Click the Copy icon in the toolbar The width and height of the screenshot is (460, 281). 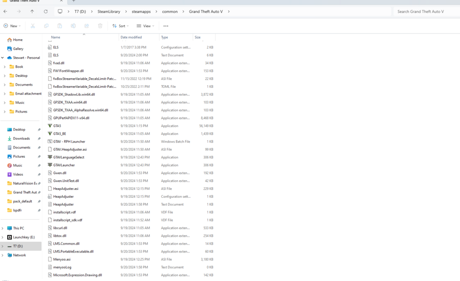click(46, 26)
